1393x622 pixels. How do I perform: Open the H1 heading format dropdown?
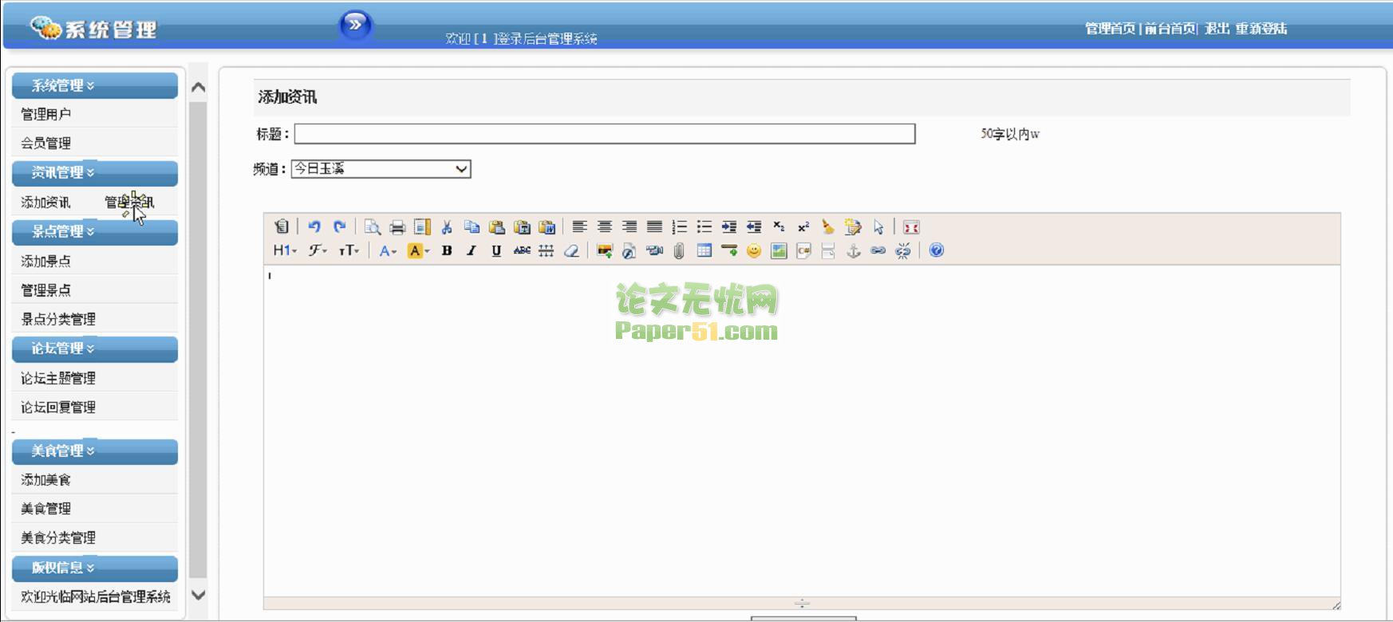[x=285, y=250]
